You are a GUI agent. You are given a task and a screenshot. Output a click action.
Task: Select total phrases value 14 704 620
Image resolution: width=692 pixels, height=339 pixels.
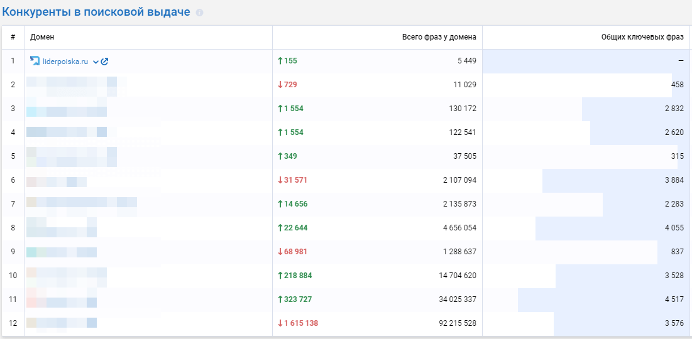pos(459,275)
